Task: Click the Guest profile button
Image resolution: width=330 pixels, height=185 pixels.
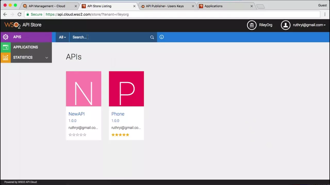Action: pos(322,5)
